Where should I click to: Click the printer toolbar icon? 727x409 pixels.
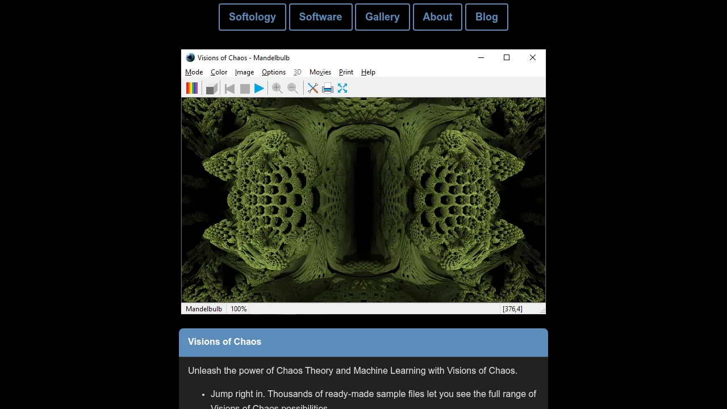(328, 88)
